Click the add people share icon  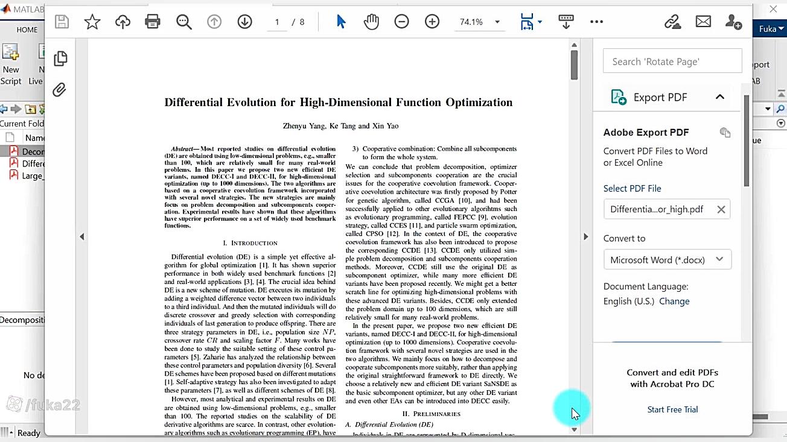733,22
